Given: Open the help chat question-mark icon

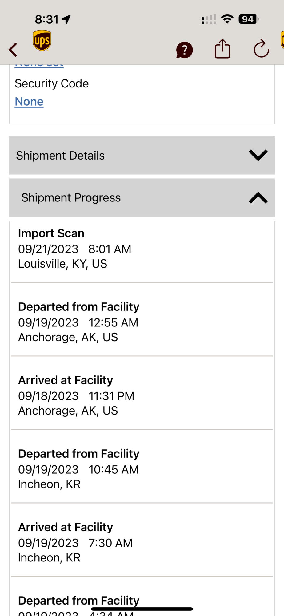Looking at the screenshot, I should [184, 50].
